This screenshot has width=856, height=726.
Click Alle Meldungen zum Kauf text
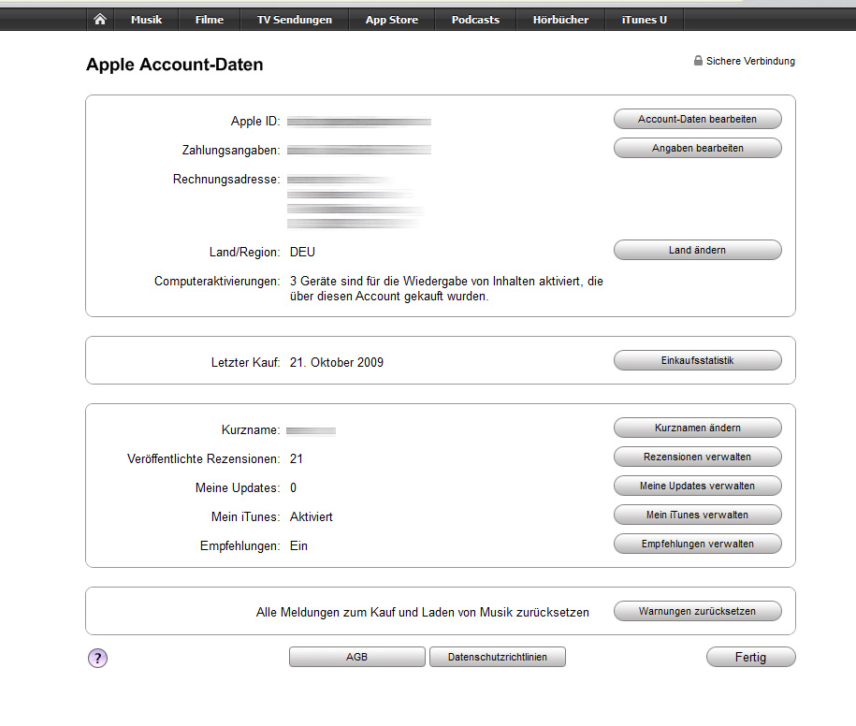pos(423,613)
